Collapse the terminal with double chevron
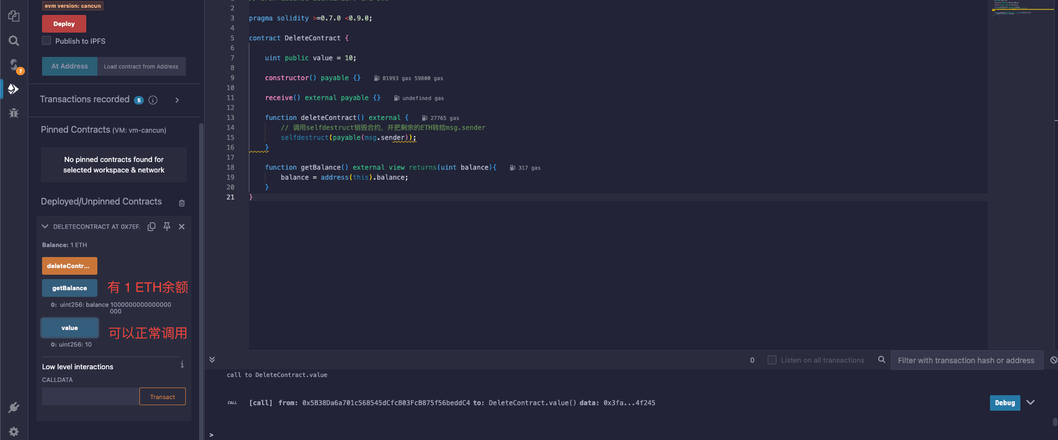 pyautogui.click(x=212, y=359)
